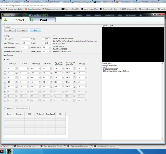Screen dimensions: 166x154
Task: Switch to the Control tab
Action: point(15,20)
